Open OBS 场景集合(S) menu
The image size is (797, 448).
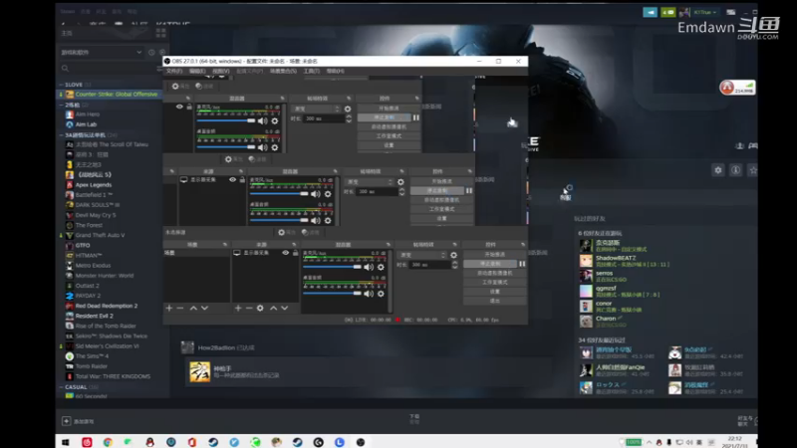click(x=283, y=71)
